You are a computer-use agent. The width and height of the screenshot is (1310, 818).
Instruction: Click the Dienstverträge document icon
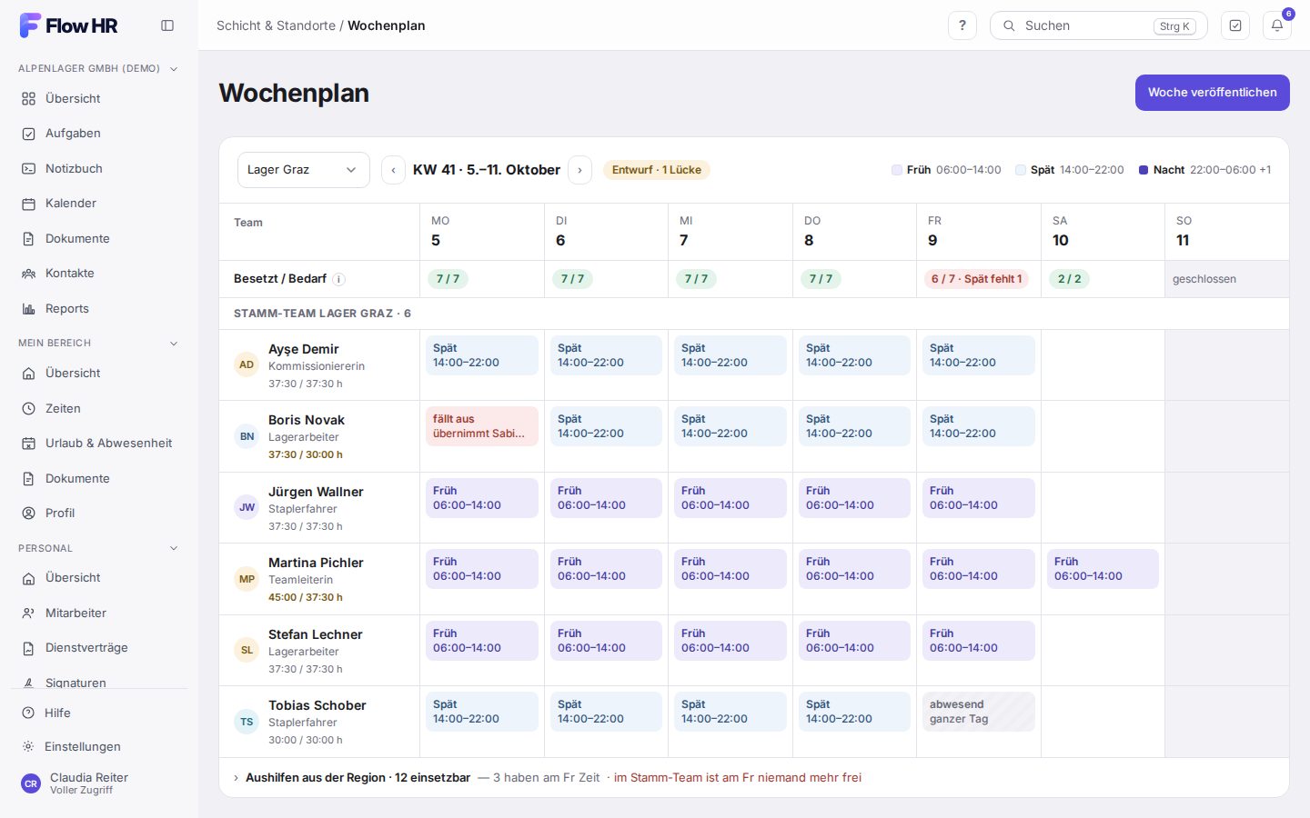[x=29, y=648]
